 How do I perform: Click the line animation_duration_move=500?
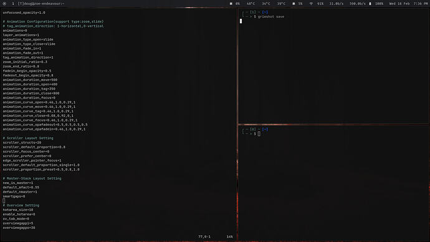point(30,80)
